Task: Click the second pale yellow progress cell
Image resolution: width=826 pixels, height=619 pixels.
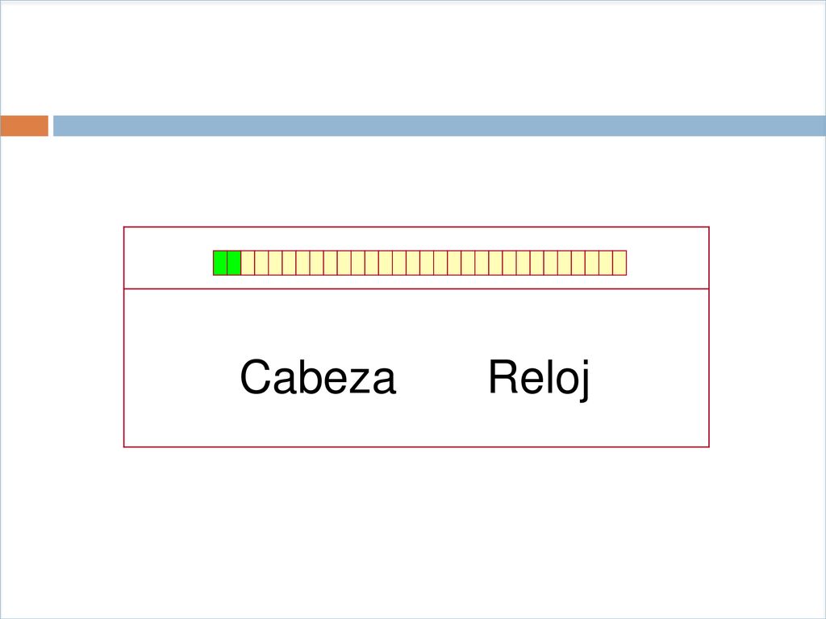Action: 261,263
